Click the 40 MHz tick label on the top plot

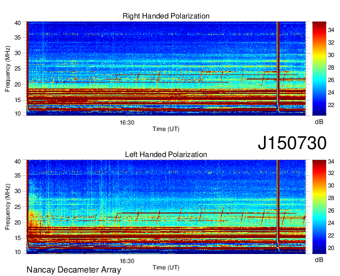[x=18, y=23]
